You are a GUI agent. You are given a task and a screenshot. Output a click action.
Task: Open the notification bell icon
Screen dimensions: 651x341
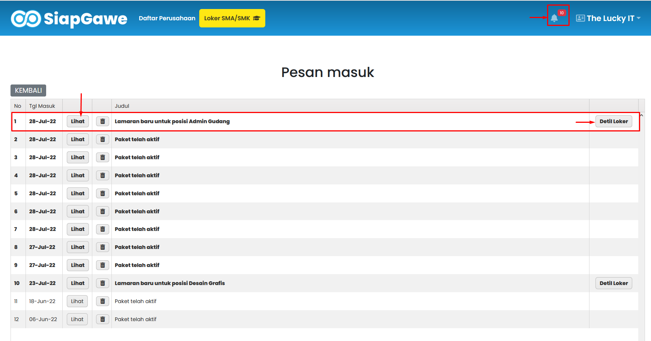pos(554,18)
